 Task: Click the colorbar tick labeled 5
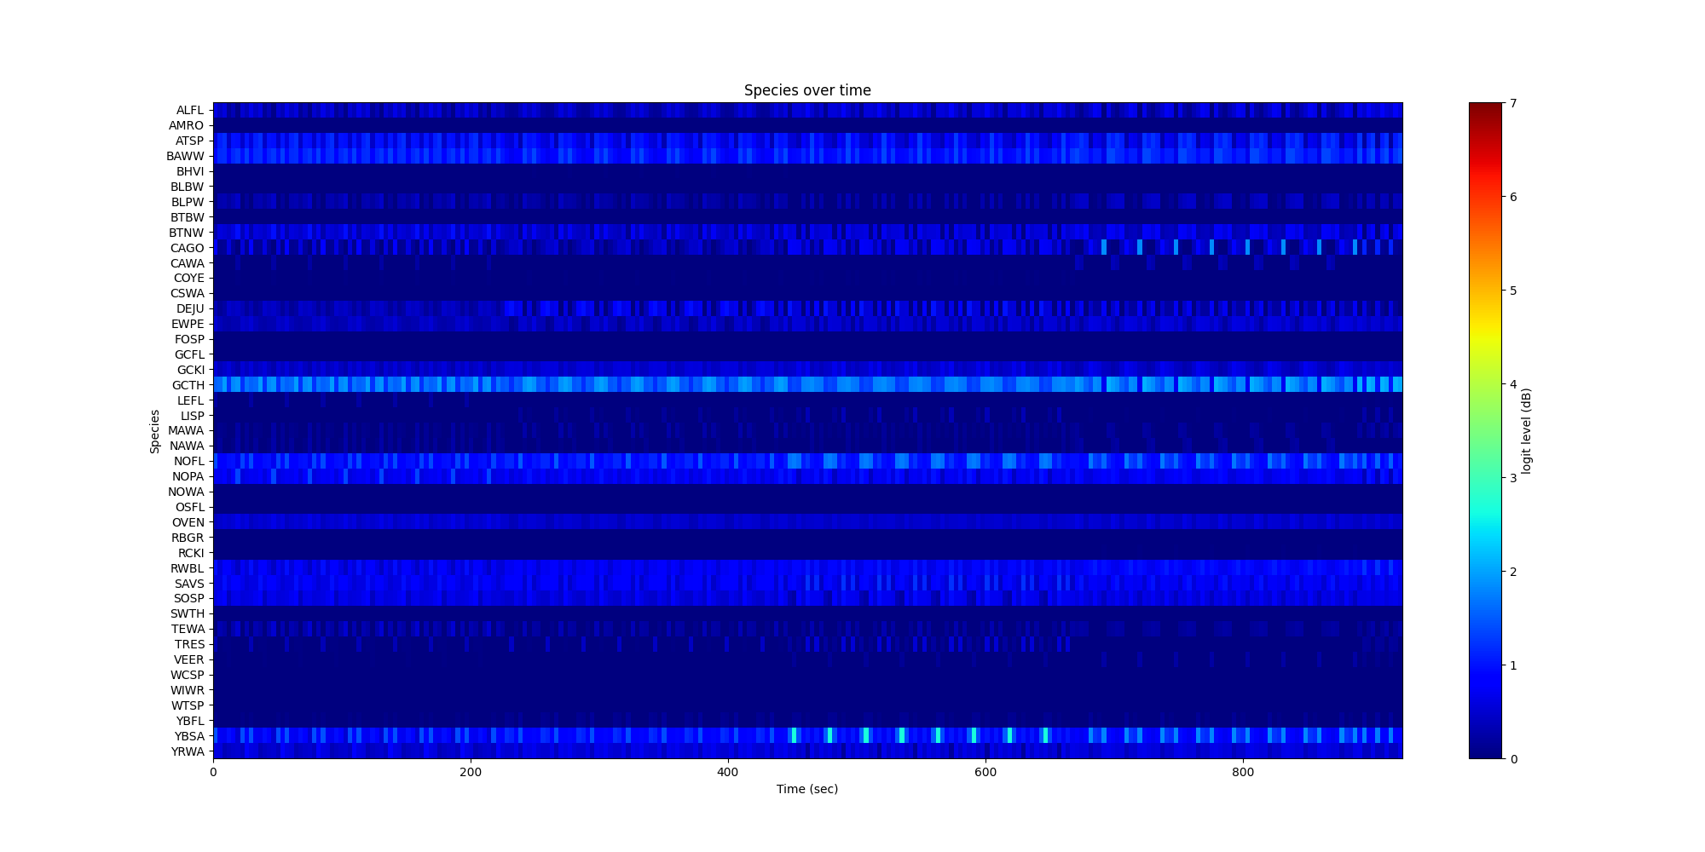[x=1513, y=291]
